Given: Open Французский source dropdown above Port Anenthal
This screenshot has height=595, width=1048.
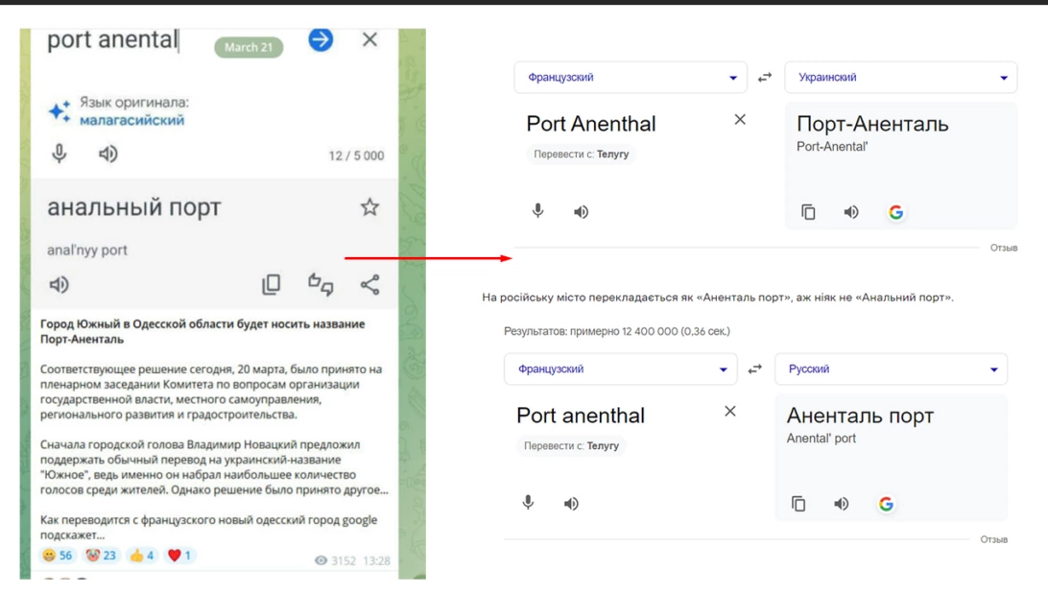Looking at the screenshot, I should (631, 78).
